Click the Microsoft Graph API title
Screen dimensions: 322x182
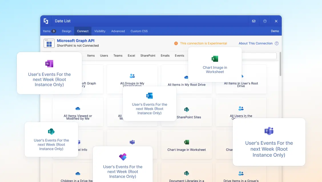pyautogui.click(x=76, y=41)
